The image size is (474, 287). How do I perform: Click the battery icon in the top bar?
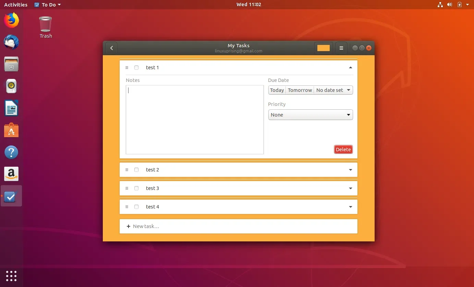click(x=459, y=5)
